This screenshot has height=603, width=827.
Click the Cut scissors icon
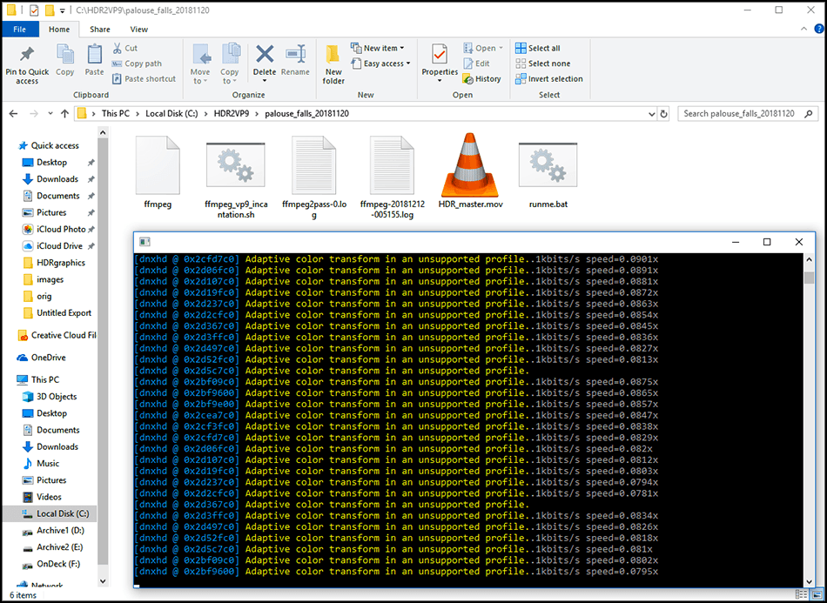118,48
